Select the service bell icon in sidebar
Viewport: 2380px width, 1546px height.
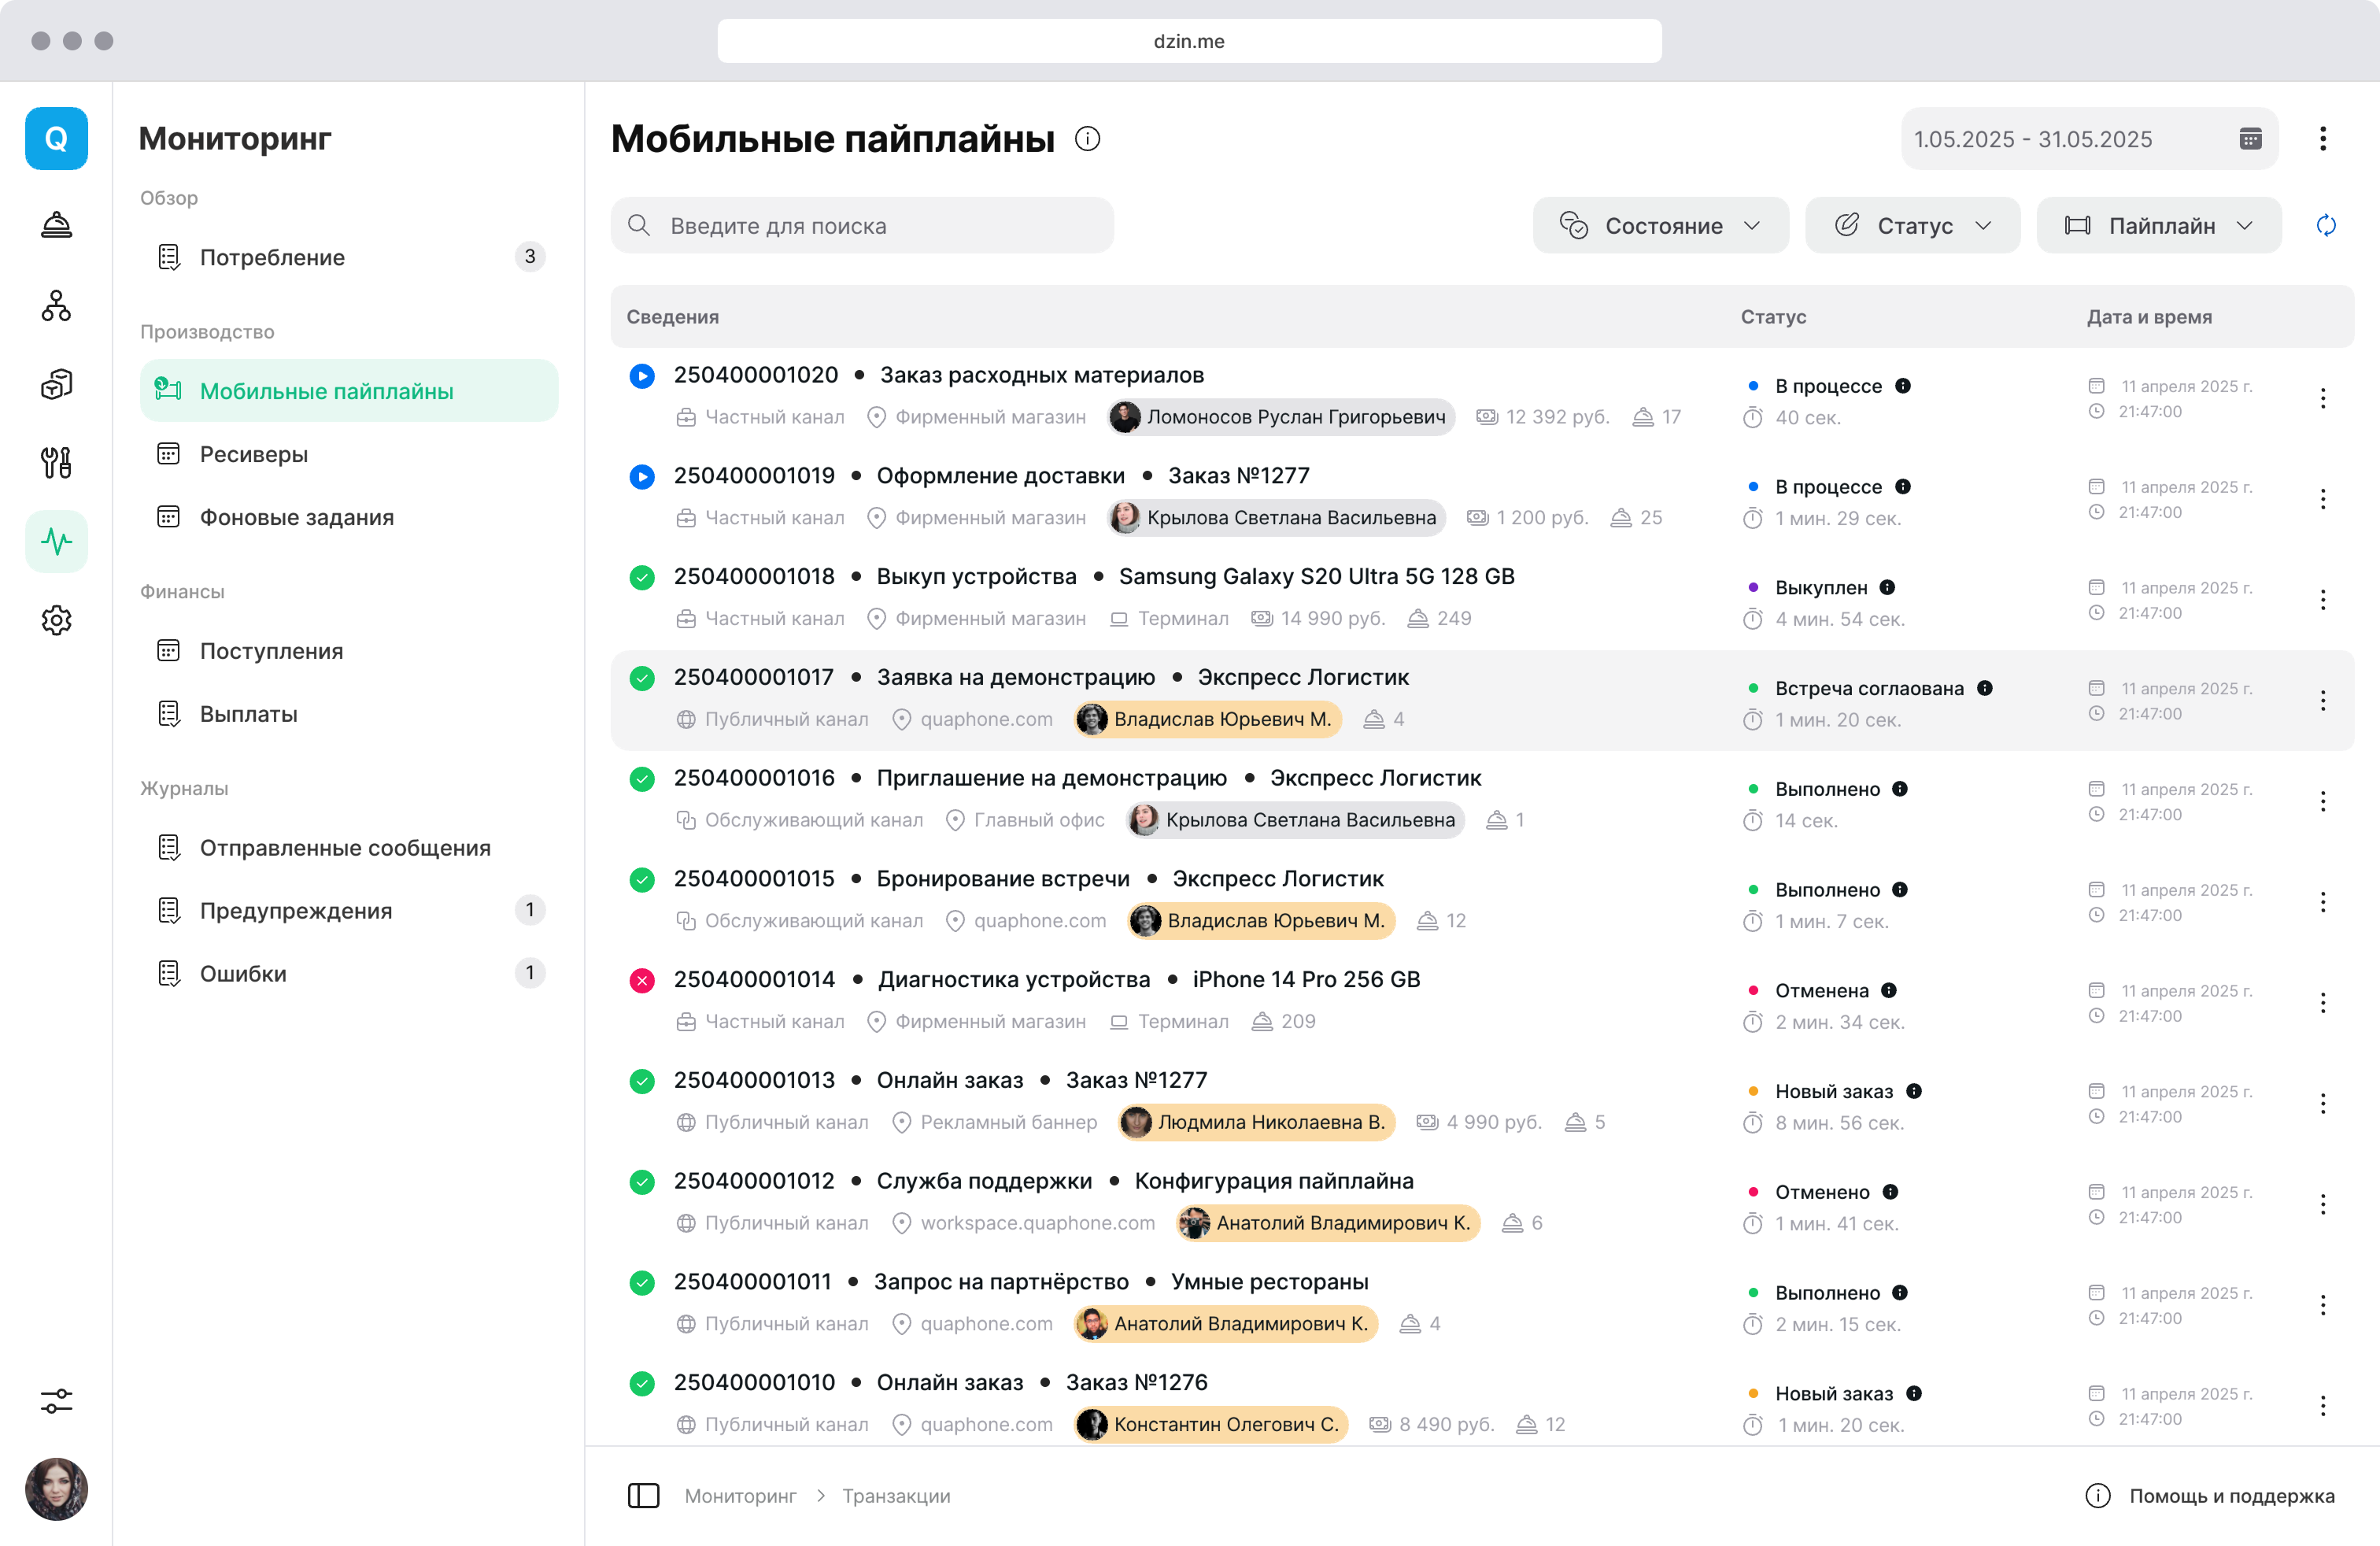pyautogui.click(x=57, y=224)
